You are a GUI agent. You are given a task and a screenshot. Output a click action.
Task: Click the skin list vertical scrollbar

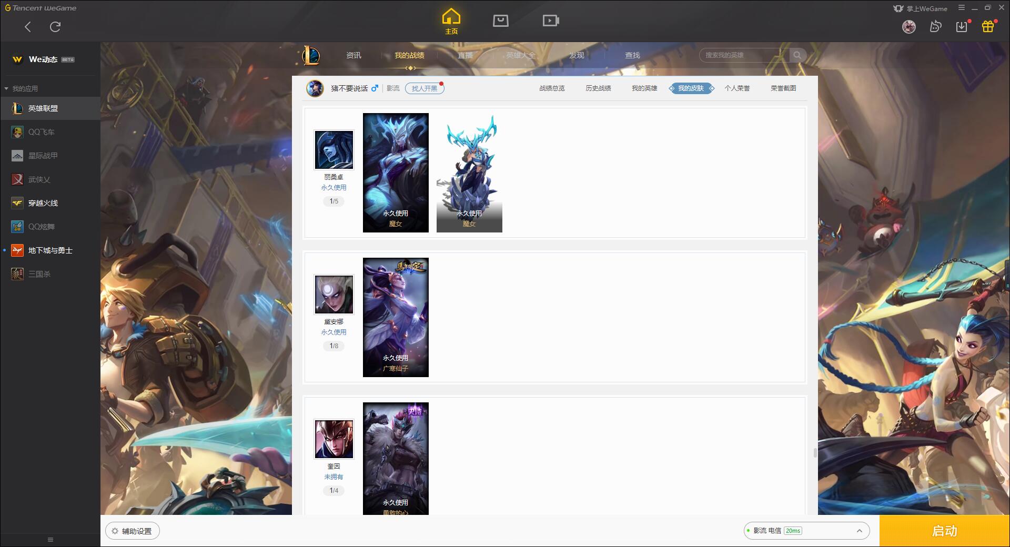click(815, 453)
